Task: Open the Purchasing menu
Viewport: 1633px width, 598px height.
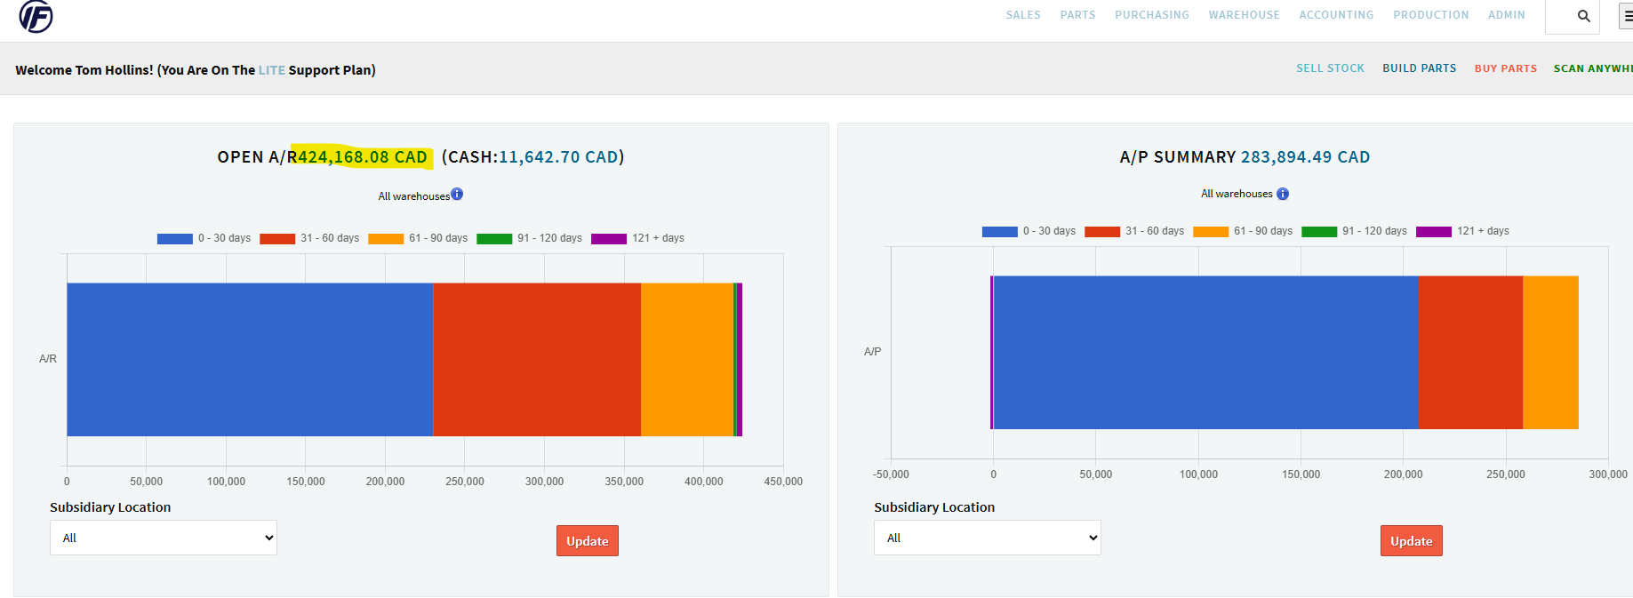Action: pos(1151,15)
